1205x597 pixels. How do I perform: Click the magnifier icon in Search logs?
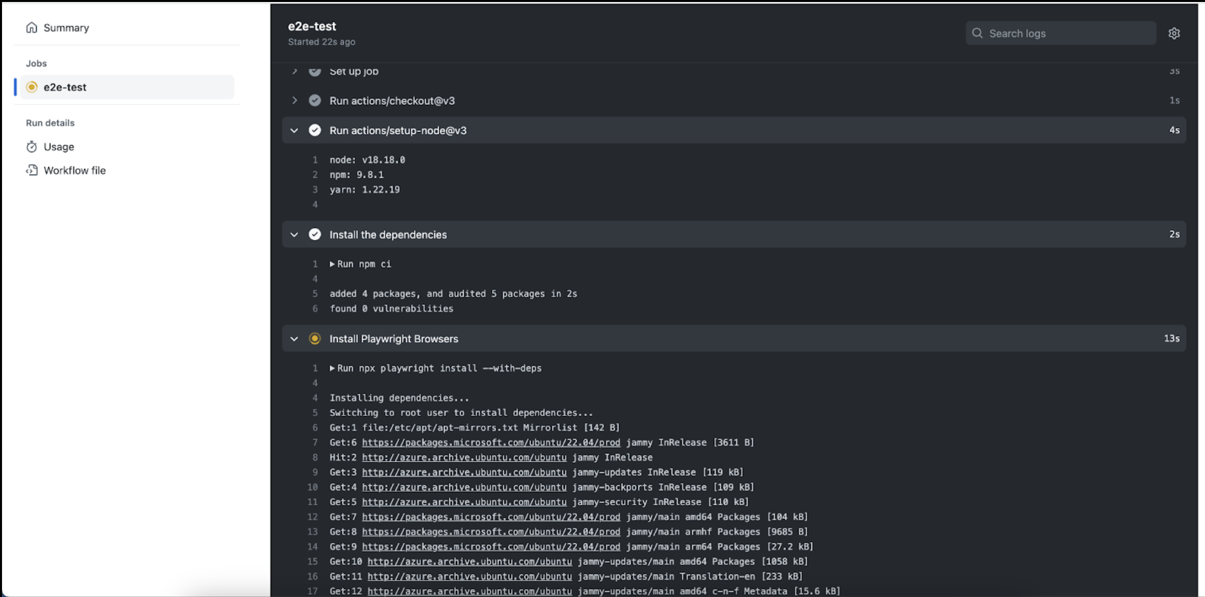coord(977,33)
